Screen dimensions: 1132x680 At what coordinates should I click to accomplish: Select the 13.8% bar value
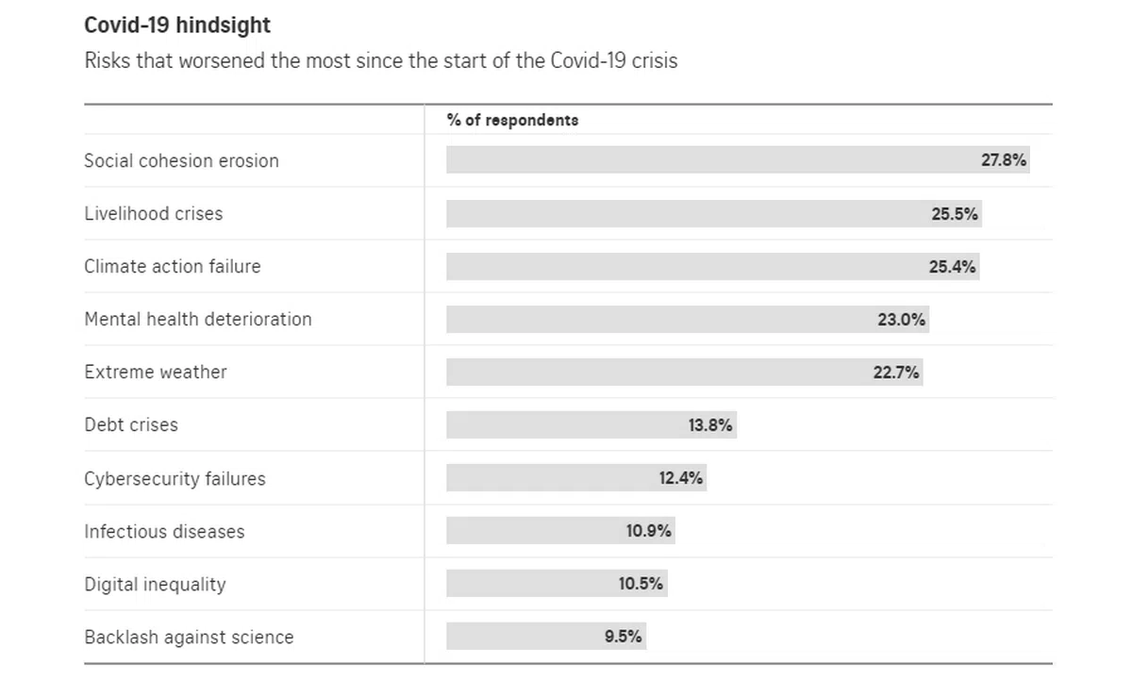click(x=710, y=425)
